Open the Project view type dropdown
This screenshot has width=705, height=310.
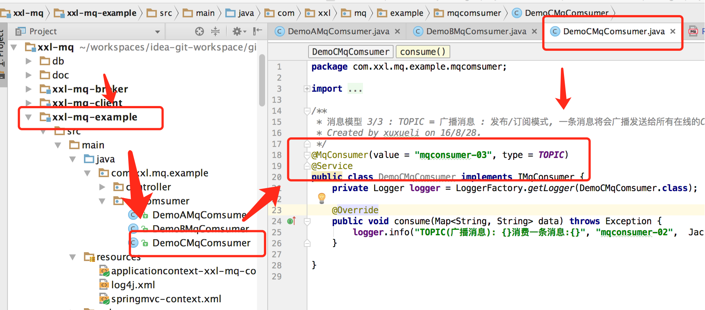click(x=158, y=32)
